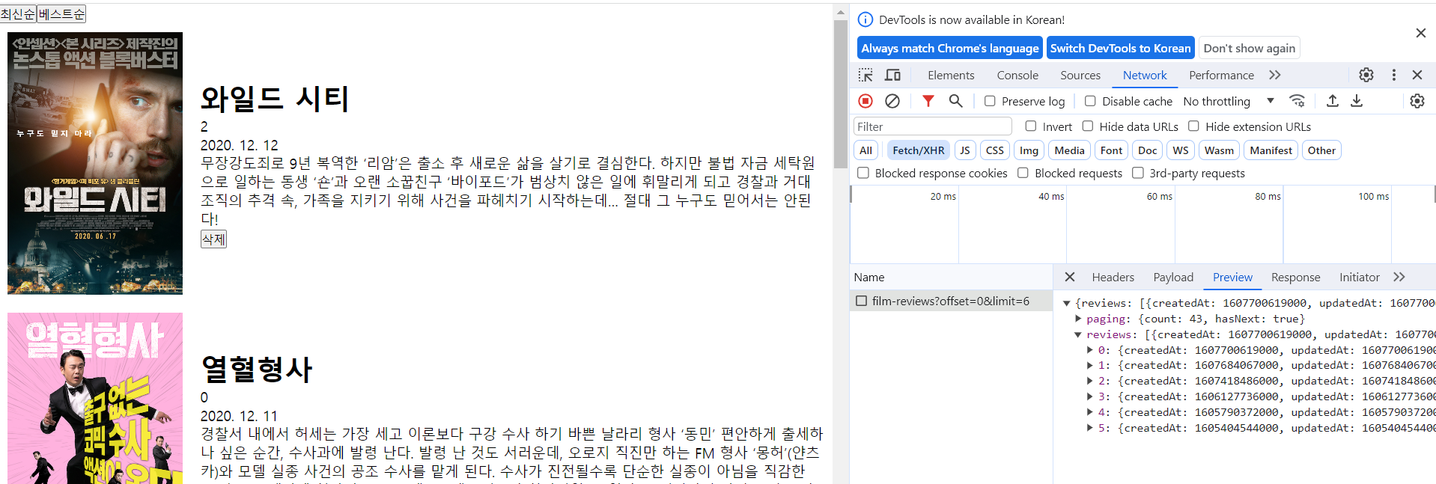1436x484 pixels.
Task: Open network settings gear icon
Action: [1417, 101]
